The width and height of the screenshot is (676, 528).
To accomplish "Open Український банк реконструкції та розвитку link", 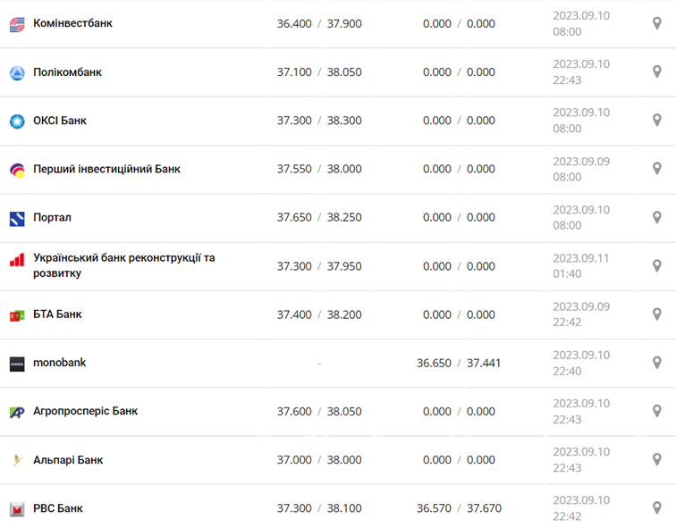I will pyautogui.click(x=123, y=265).
